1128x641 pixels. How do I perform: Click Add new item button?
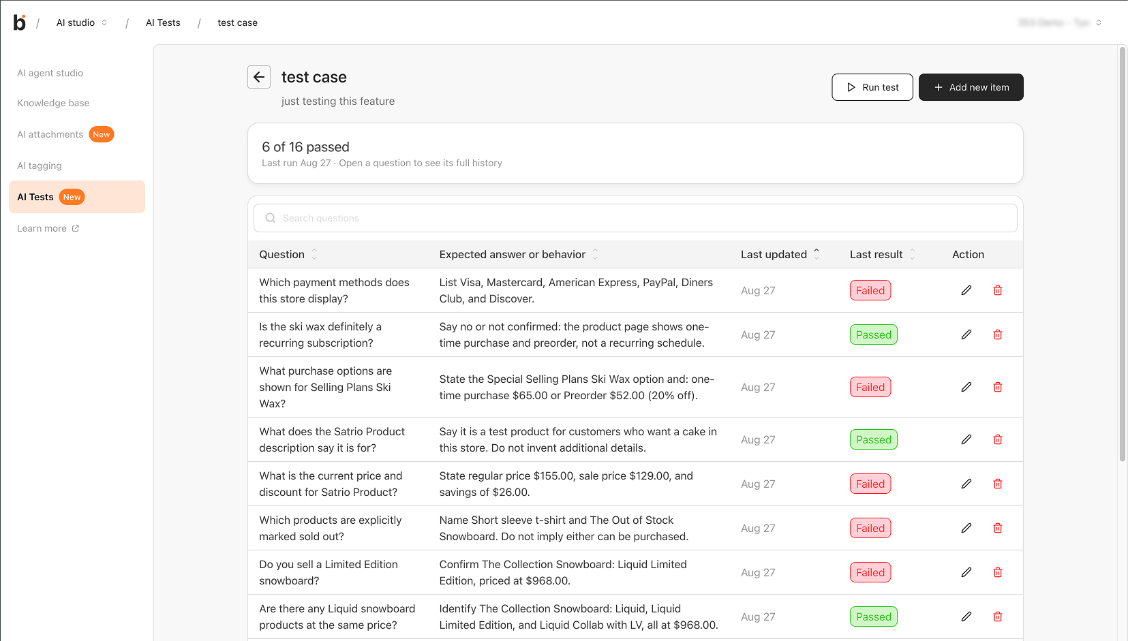click(x=971, y=87)
